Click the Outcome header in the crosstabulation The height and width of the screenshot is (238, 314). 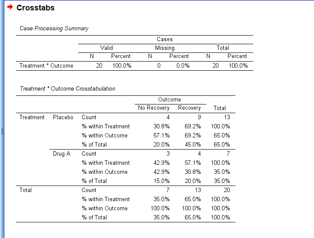(169, 100)
